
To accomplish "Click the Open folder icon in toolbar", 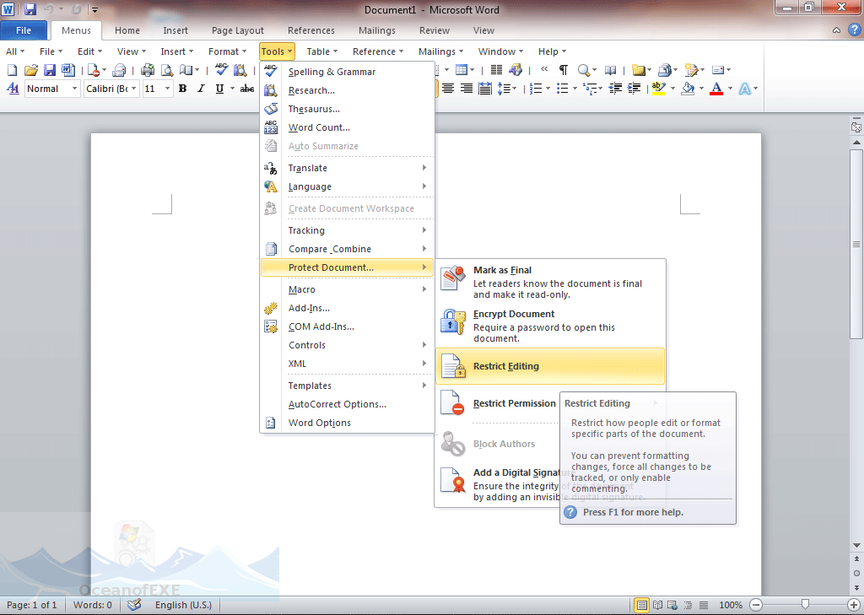I will pyautogui.click(x=31, y=70).
